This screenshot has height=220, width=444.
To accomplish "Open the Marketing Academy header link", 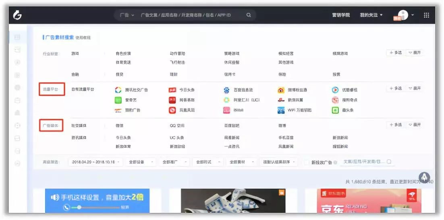I will pyautogui.click(x=341, y=15).
